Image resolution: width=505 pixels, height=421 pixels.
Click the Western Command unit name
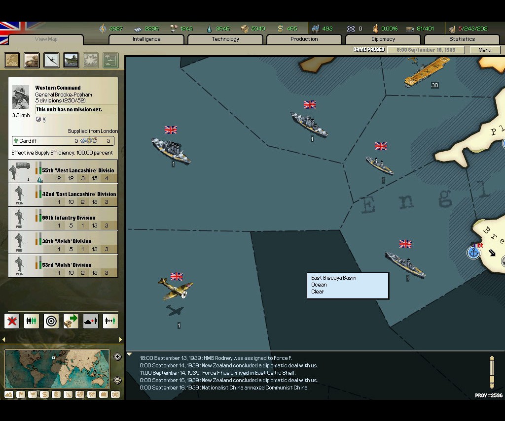point(58,88)
